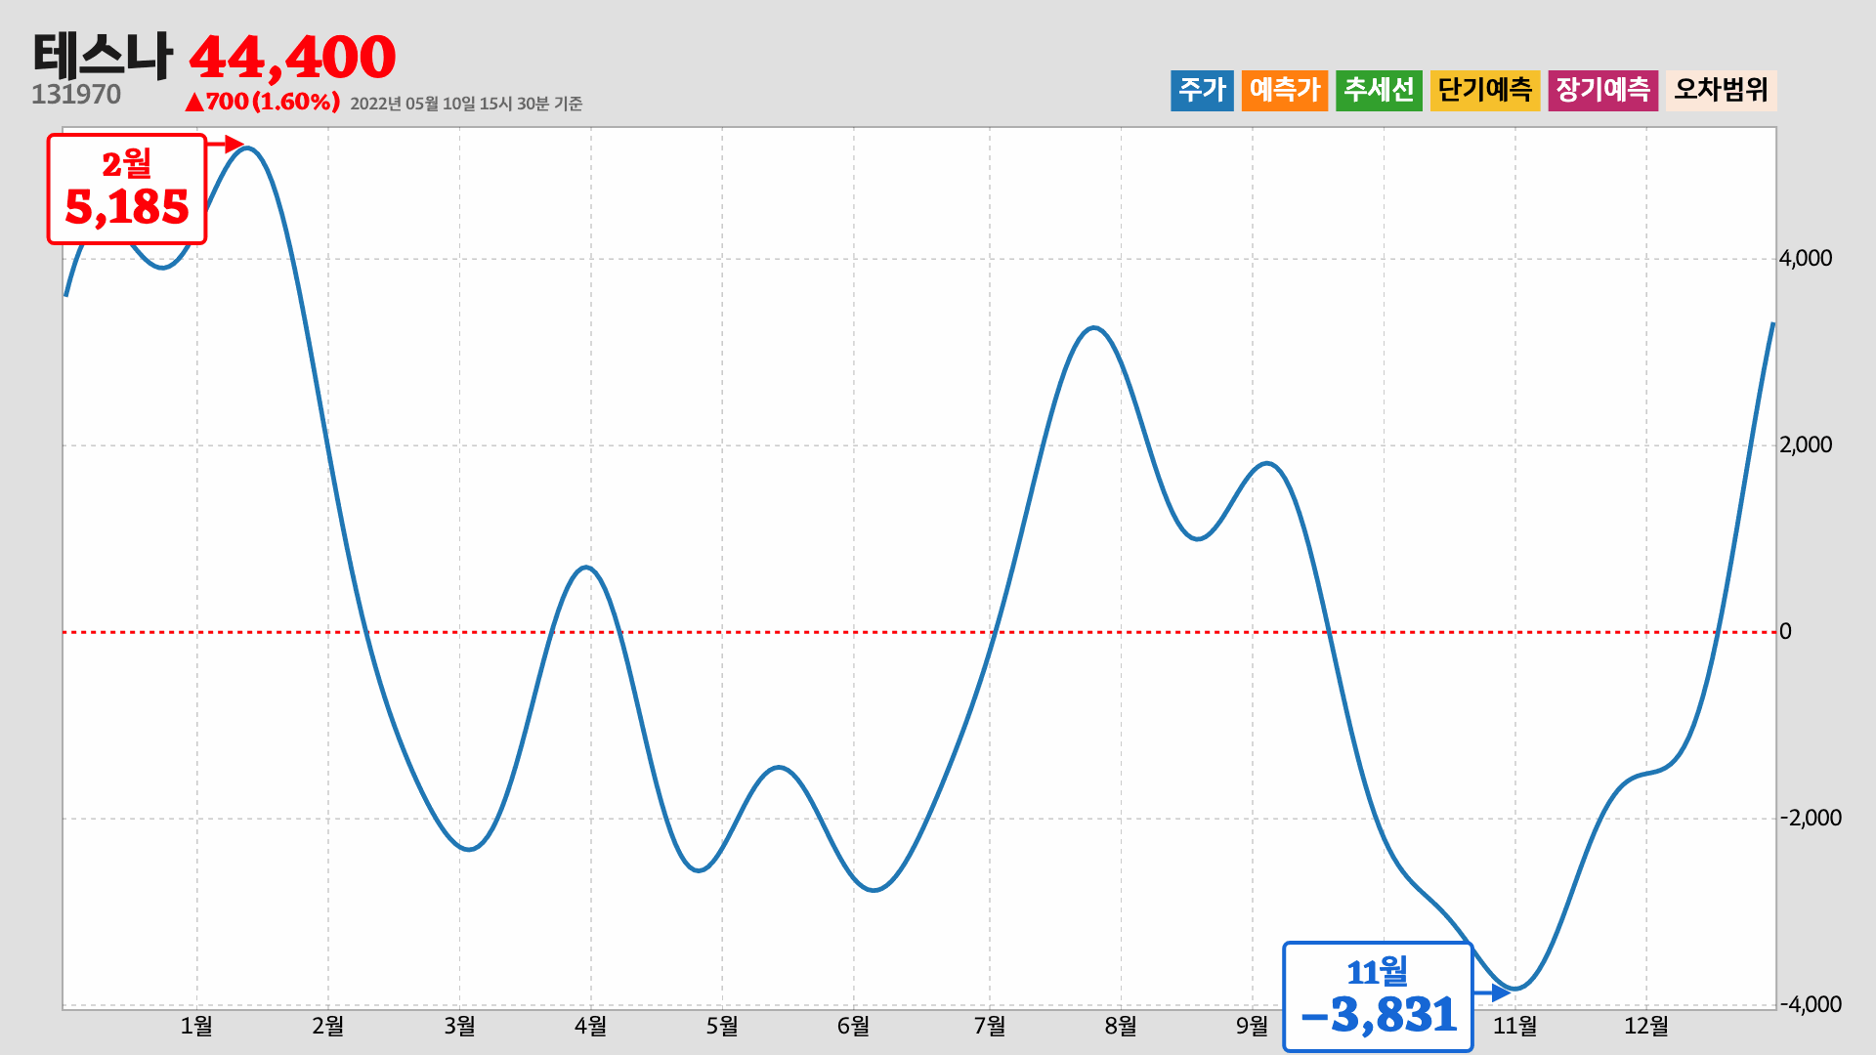
Task: Select the yellow 단기예측 legend label
Action: [1485, 90]
